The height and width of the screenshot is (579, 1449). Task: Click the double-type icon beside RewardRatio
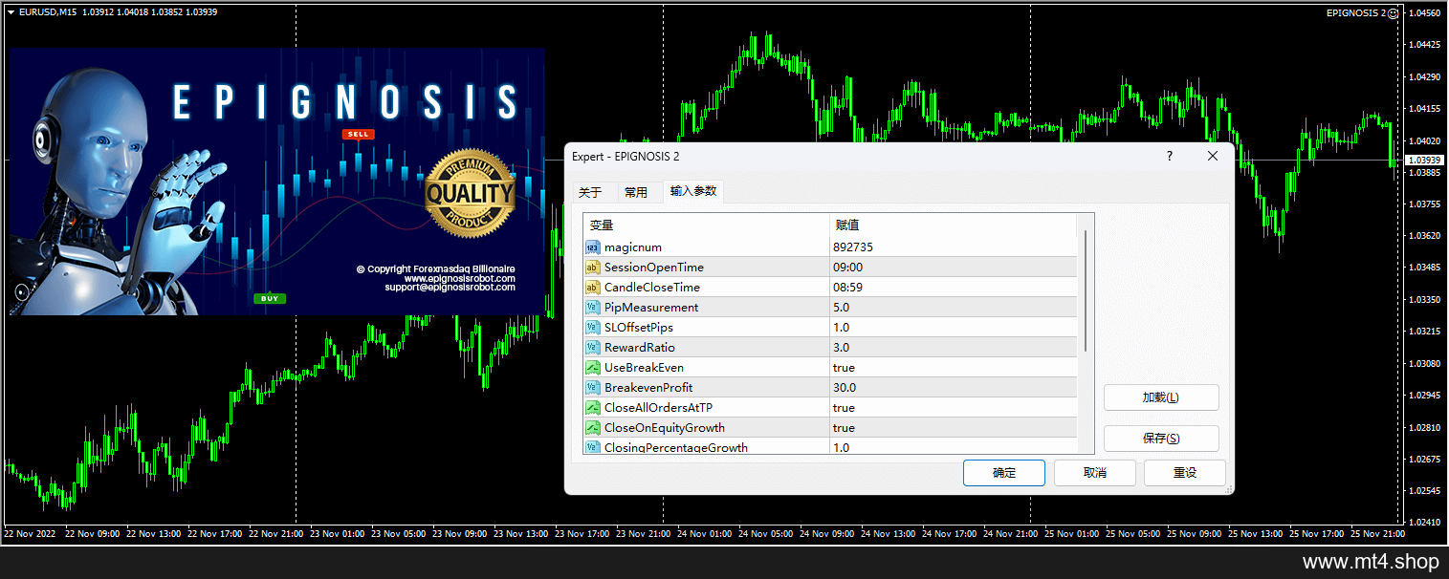(x=592, y=348)
